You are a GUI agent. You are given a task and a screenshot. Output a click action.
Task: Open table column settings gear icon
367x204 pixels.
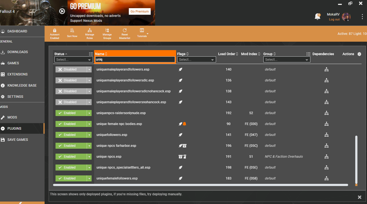359,54
